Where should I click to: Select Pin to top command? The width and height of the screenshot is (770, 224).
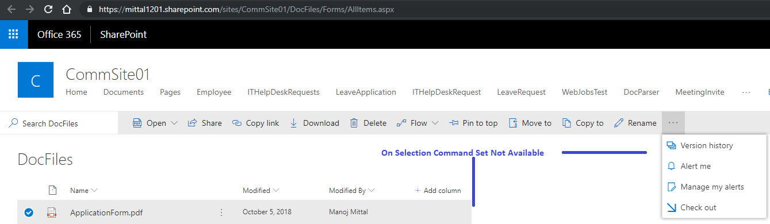coord(473,123)
